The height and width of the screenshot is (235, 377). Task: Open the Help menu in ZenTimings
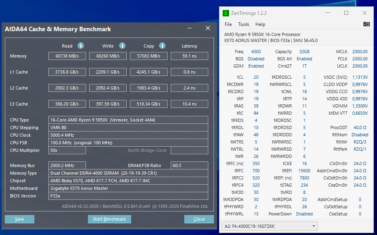pos(260,24)
